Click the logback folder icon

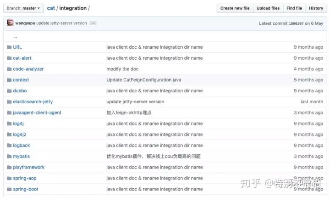pos(9,145)
